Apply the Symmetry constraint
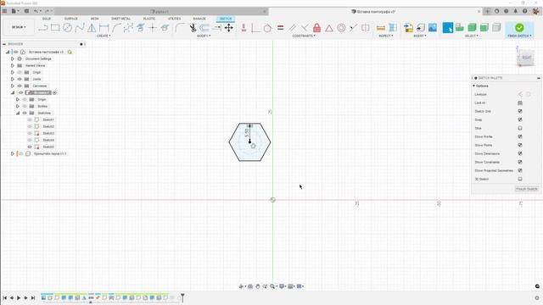Viewport: 543px width, 305px height. 366,28
